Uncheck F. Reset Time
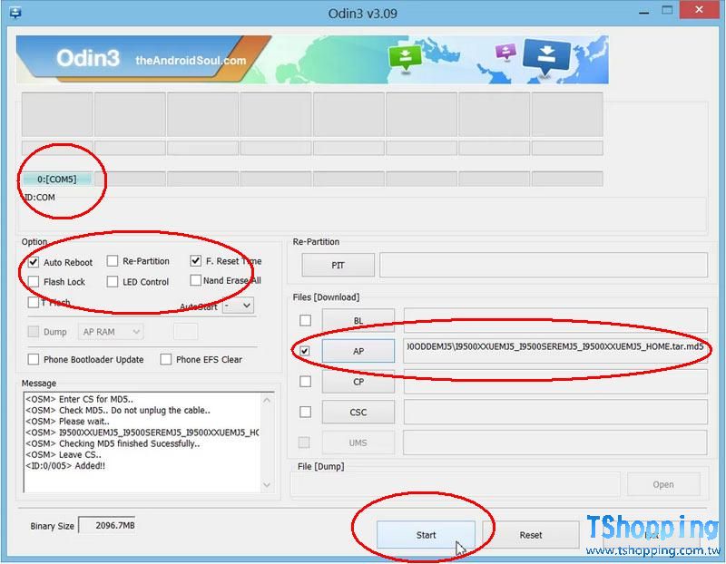The width and height of the screenshot is (726, 564). pos(195,261)
